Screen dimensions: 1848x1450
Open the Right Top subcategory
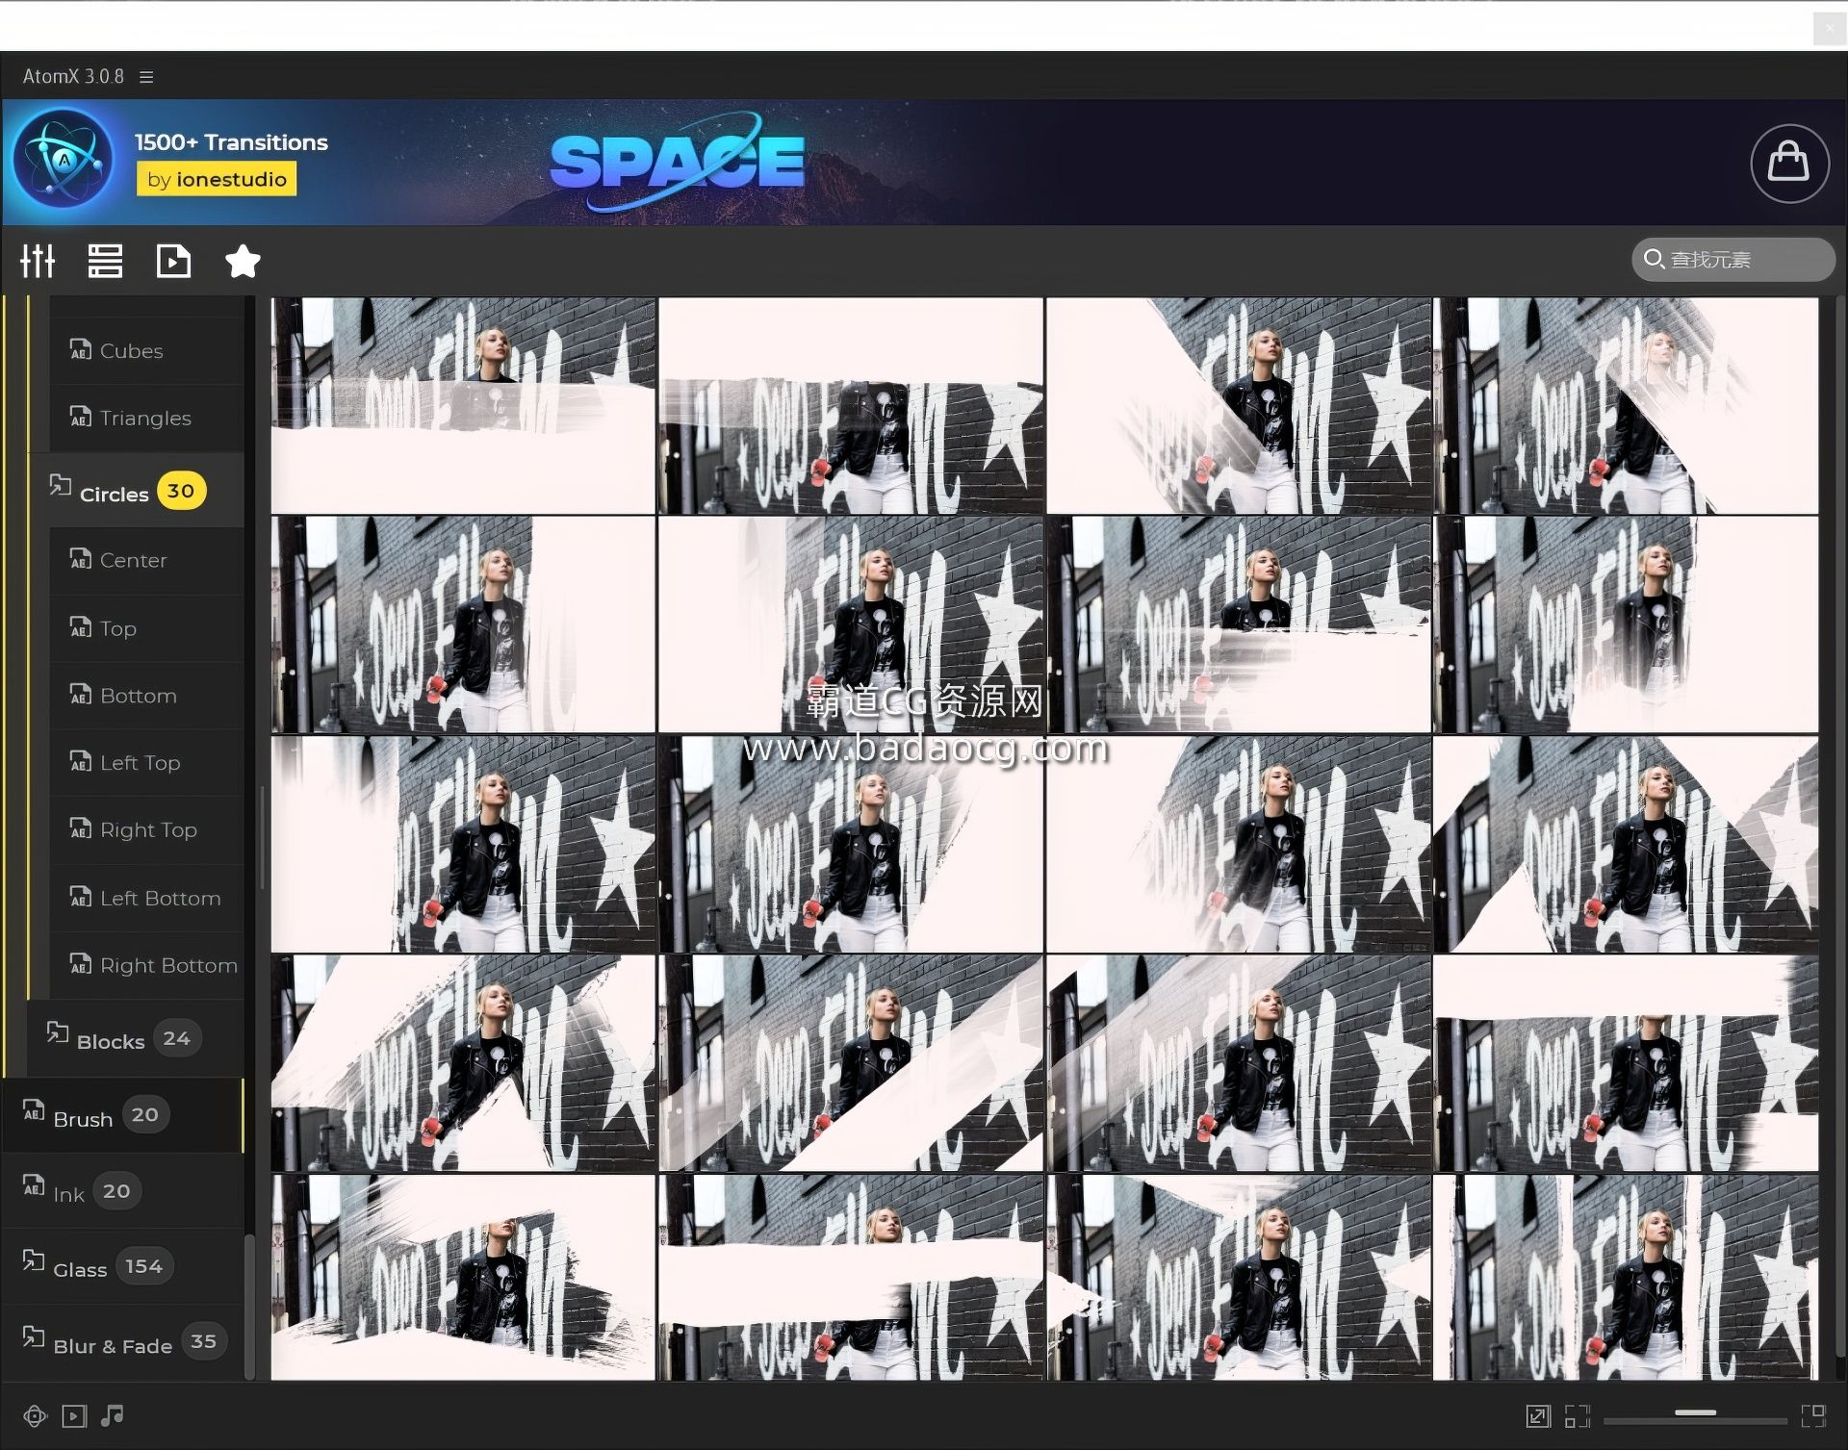[x=146, y=830]
